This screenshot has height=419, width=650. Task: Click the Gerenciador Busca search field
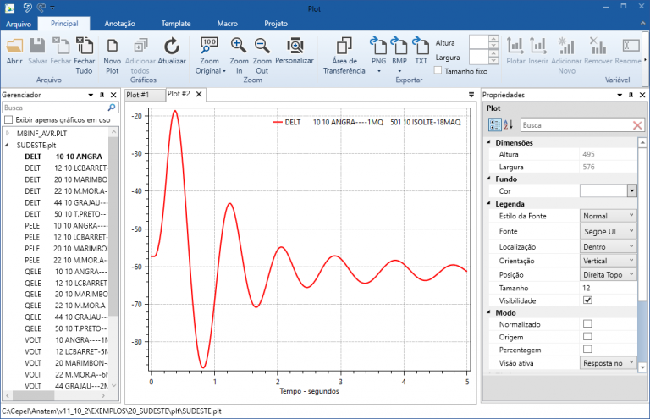pyautogui.click(x=55, y=108)
